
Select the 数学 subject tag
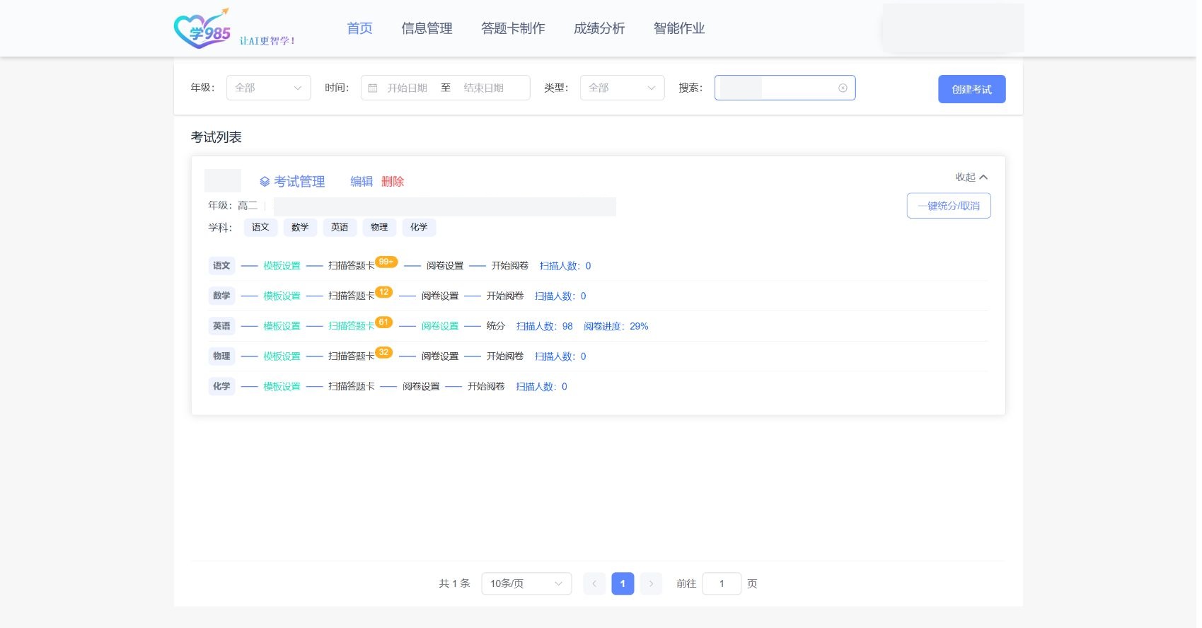300,227
